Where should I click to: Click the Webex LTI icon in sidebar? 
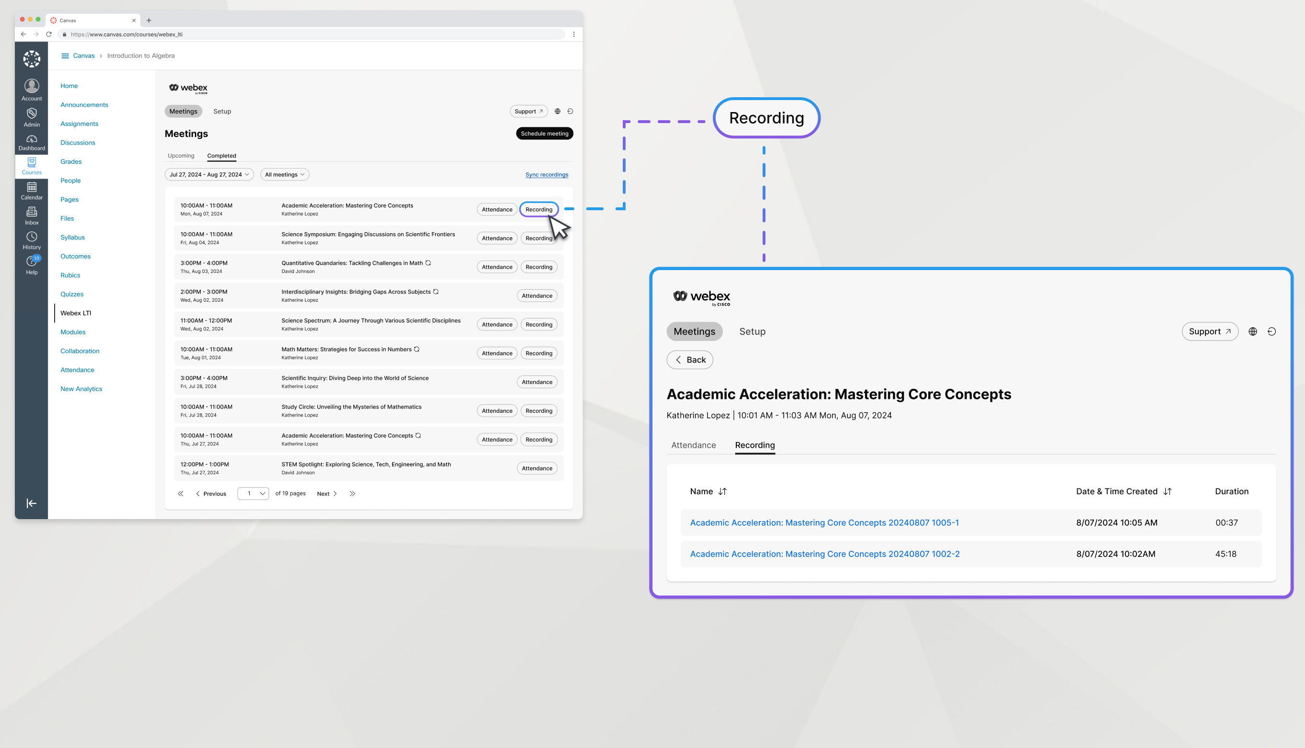76,312
